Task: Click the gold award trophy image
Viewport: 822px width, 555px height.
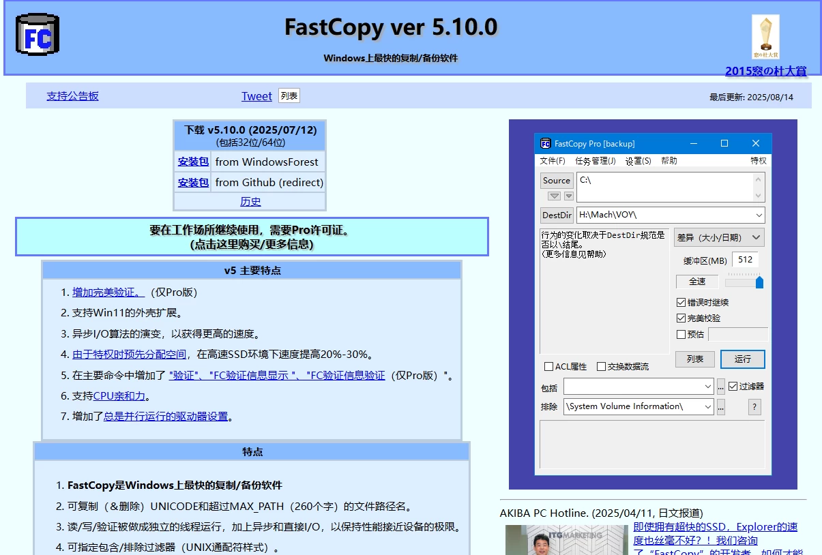Action: tap(765, 37)
